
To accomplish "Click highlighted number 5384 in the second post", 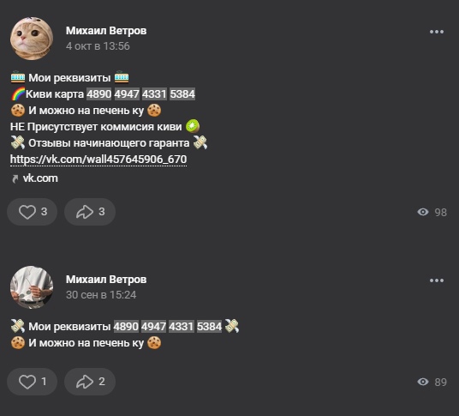I will tap(209, 327).
